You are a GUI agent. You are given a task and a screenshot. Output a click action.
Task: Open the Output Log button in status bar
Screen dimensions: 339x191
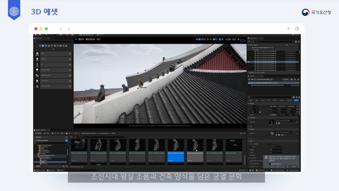tap(51, 171)
